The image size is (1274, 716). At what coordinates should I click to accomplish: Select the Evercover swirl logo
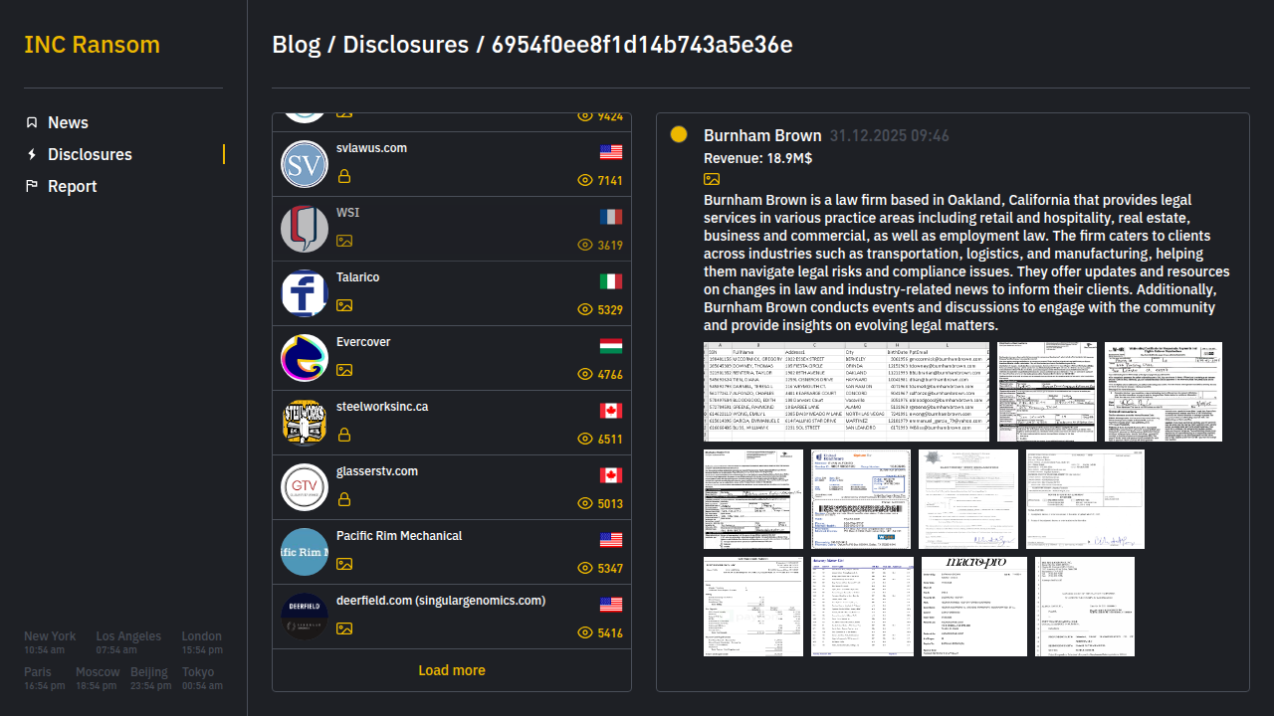pyautogui.click(x=305, y=358)
